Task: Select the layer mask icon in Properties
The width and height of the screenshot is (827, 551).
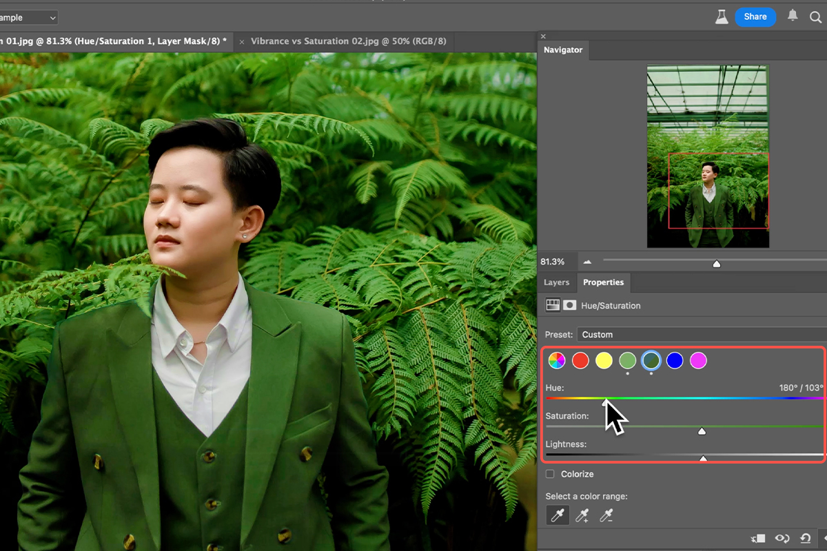Action: click(x=570, y=305)
